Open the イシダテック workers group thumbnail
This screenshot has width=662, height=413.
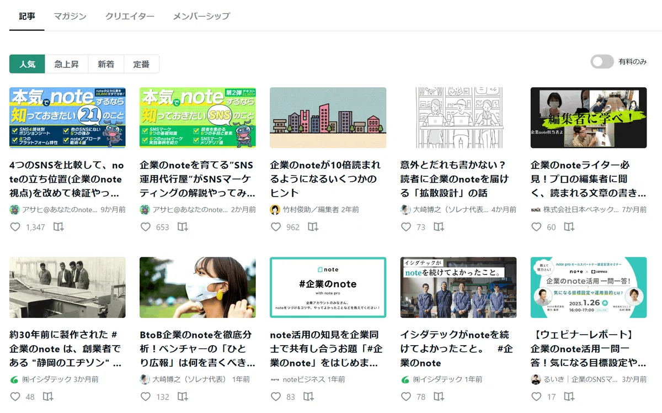point(458,288)
